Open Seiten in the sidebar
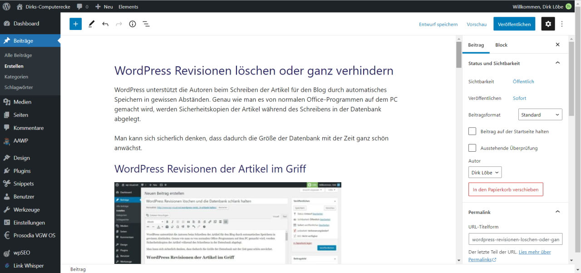The height and width of the screenshot is (273, 581). click(30, 115)
